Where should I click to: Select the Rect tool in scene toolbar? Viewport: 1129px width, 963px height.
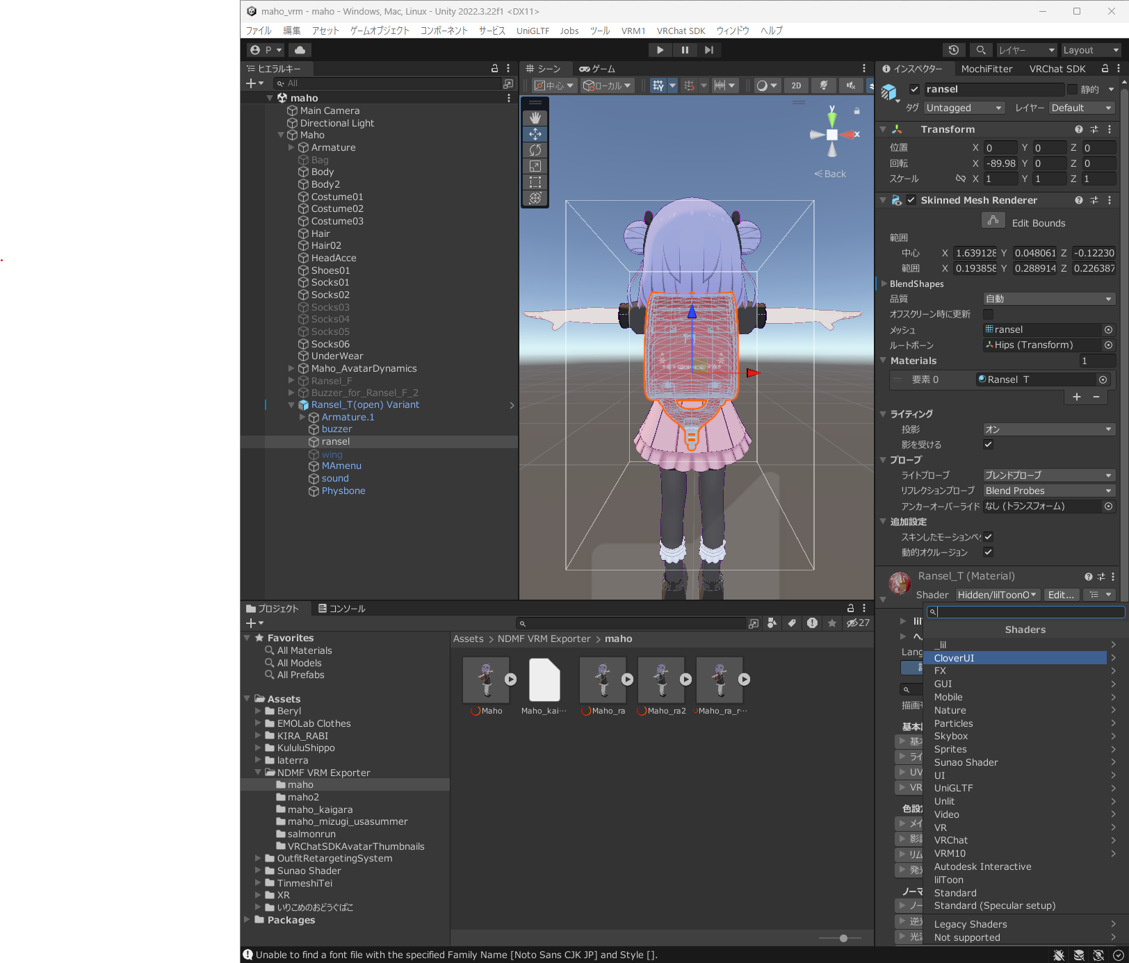[535, 182]
